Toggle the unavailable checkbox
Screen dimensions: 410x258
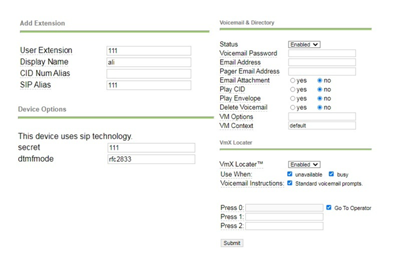click(290, 174)
